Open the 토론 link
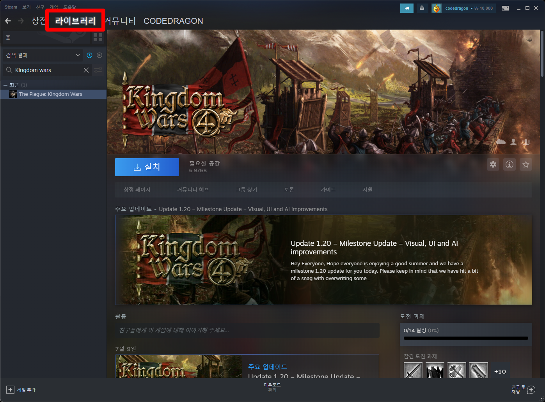 click(289, 190)
